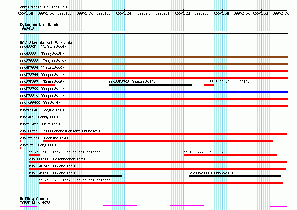Open the nsv3341018 (Audano2019) text label
The height and width of the screenshot is (210, 297).
tap(52, 173)
